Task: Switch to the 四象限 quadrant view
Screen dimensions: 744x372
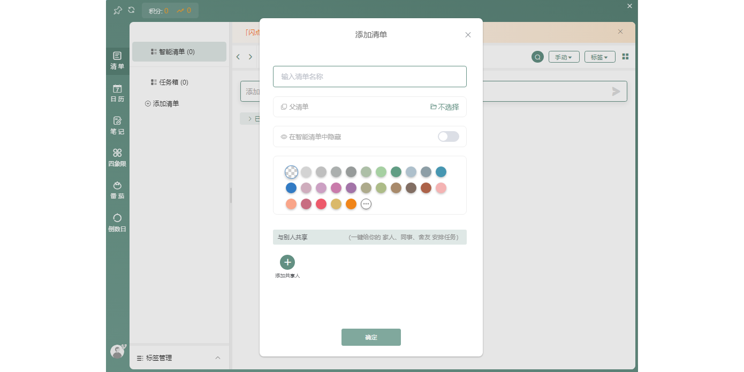Action: pyautogui.click(x=117, y=157)
